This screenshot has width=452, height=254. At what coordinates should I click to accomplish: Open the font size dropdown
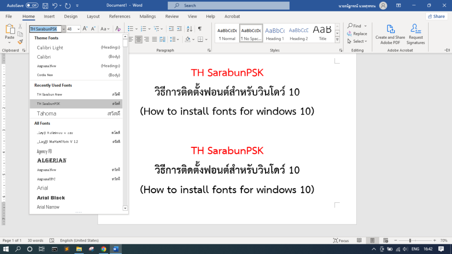(79, 29)
